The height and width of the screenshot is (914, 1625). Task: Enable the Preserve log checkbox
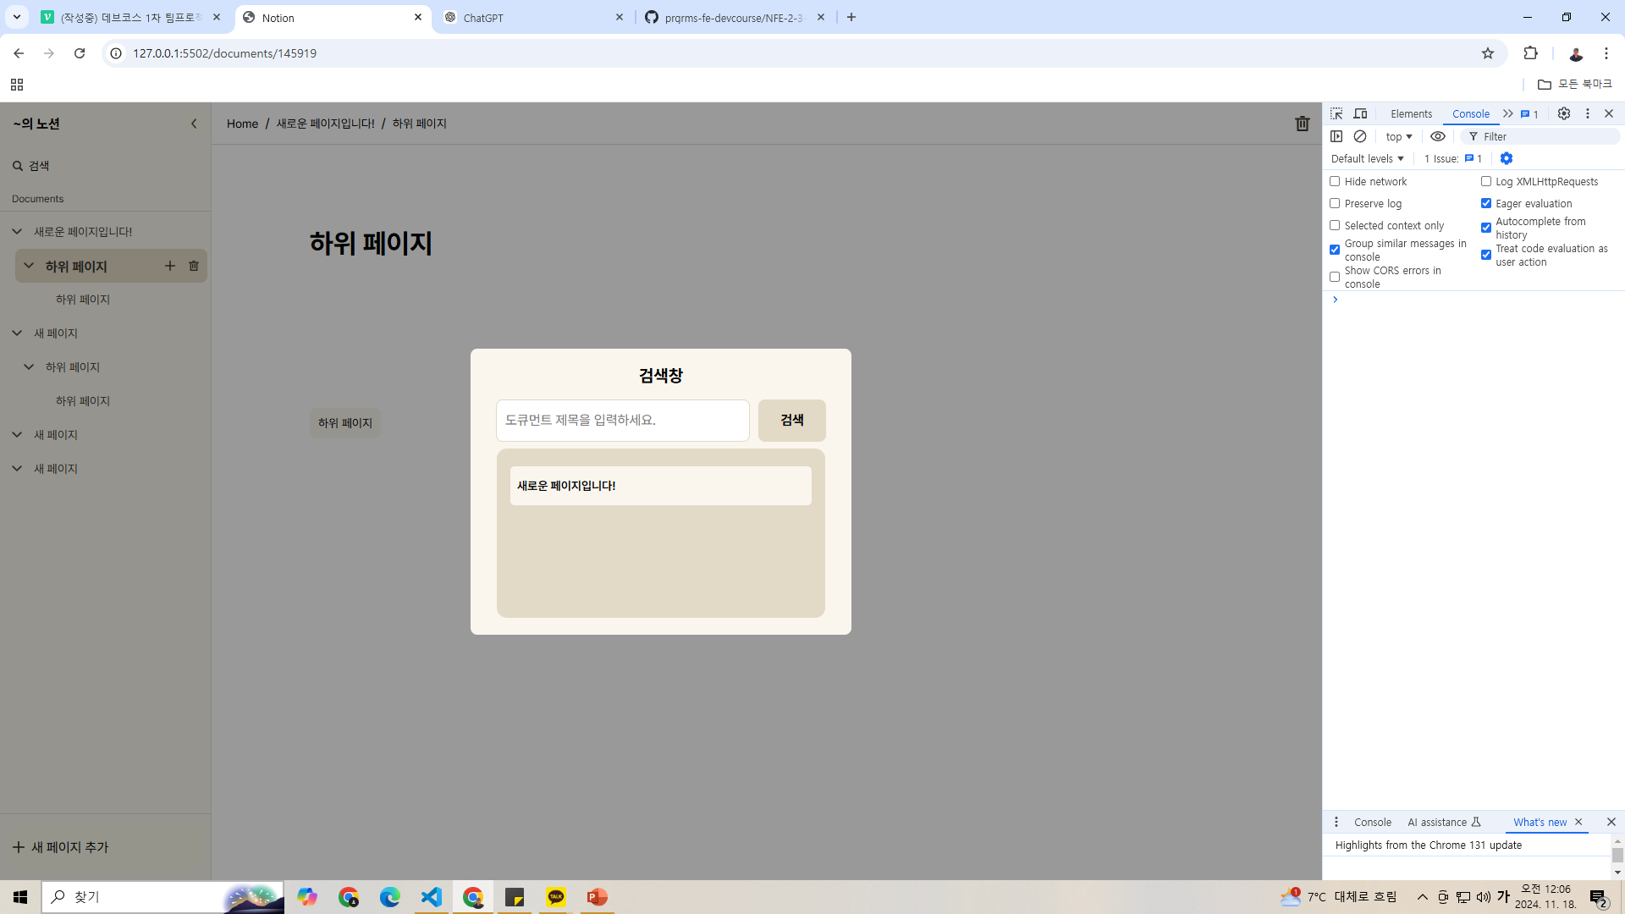[1335, 203]
